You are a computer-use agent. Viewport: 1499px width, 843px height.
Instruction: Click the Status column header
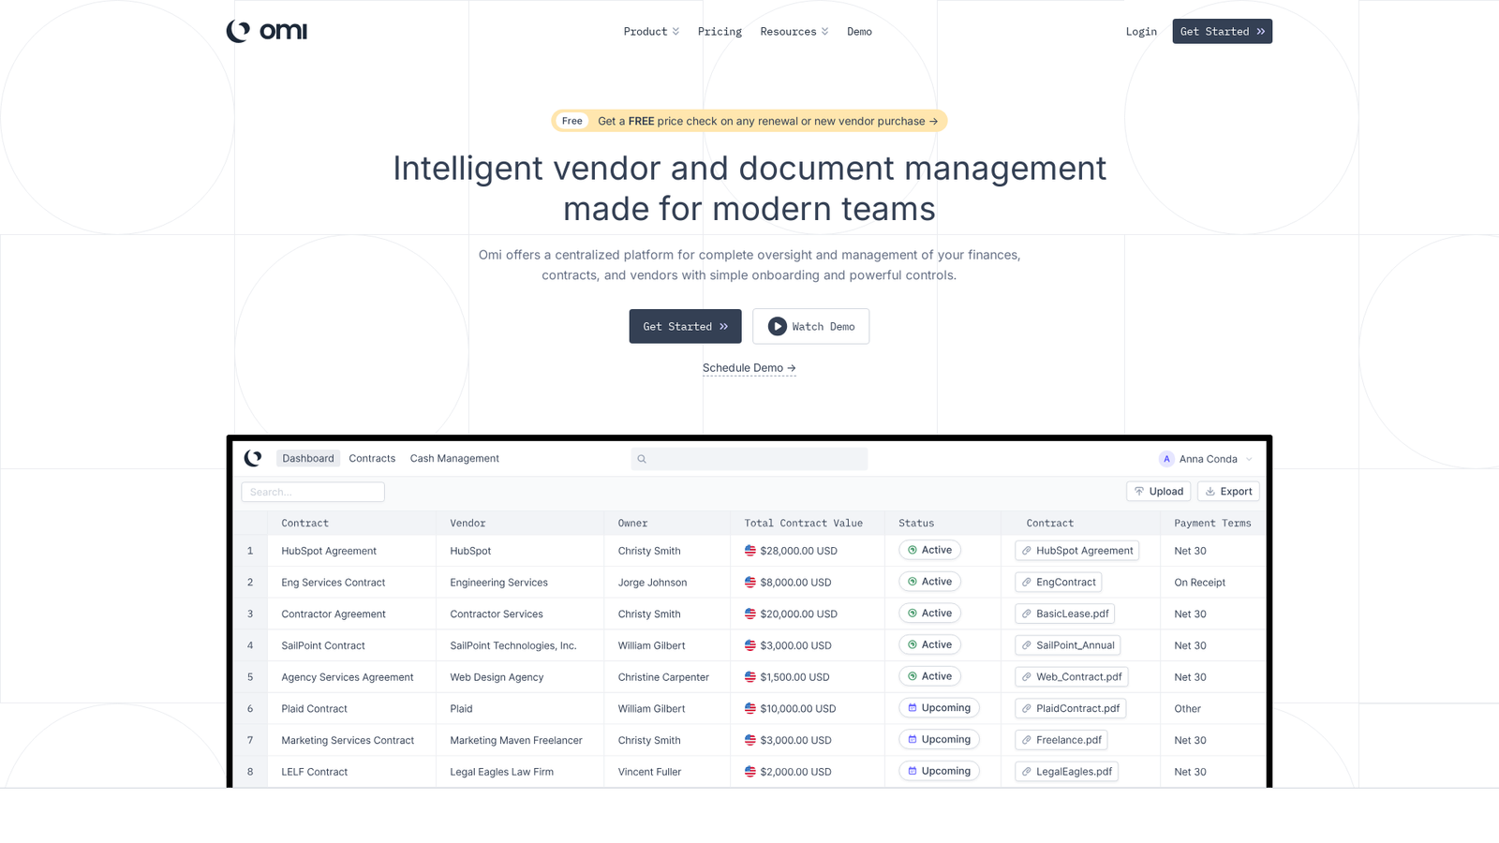coord(916,524)
